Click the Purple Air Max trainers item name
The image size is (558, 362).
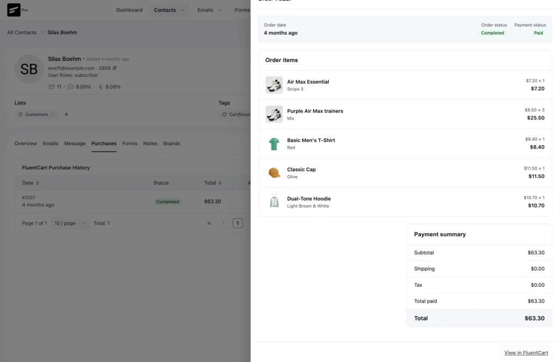(315, 111)
